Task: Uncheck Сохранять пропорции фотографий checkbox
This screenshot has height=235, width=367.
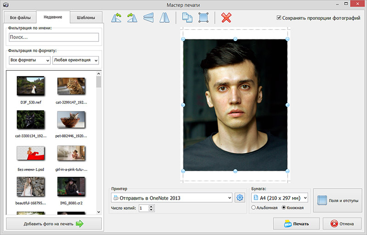Action: click(279, 18)
